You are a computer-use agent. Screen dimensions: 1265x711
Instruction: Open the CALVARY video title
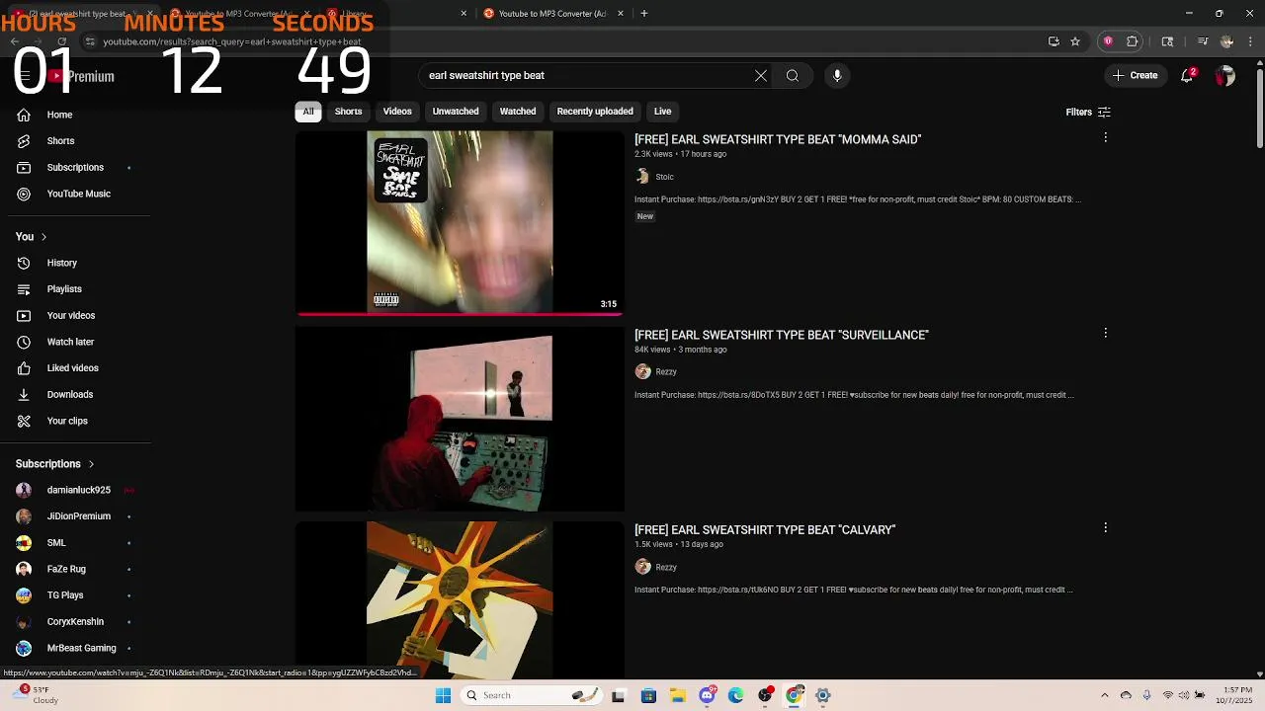pos(765,530)
